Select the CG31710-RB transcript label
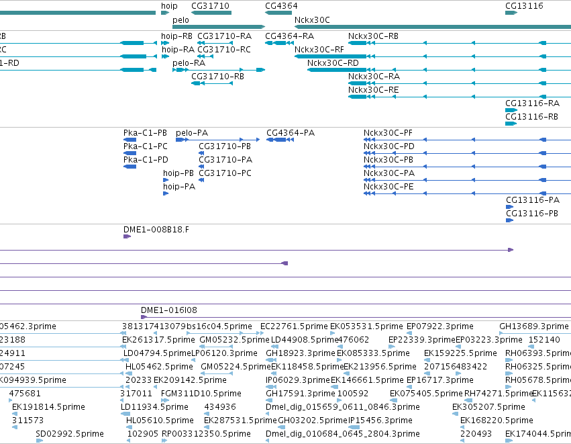The width and height of the screenshot is (571, 444). (218, 77)
